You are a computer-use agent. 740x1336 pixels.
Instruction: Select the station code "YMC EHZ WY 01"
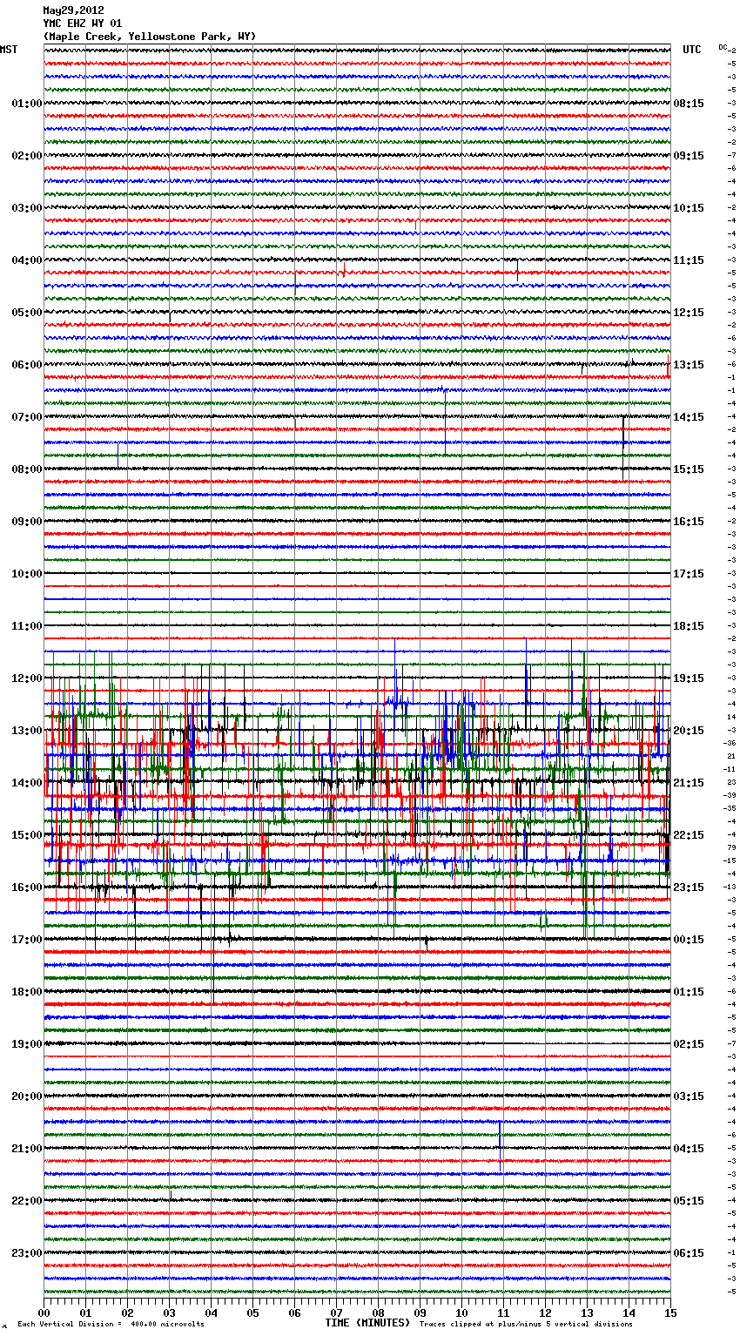click(x=83, y=24)
